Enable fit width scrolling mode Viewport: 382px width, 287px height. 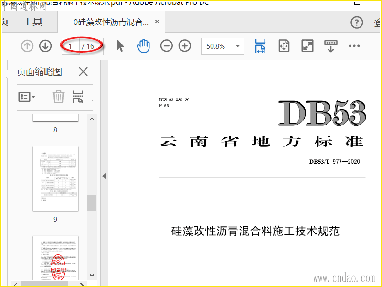[260, 46]
